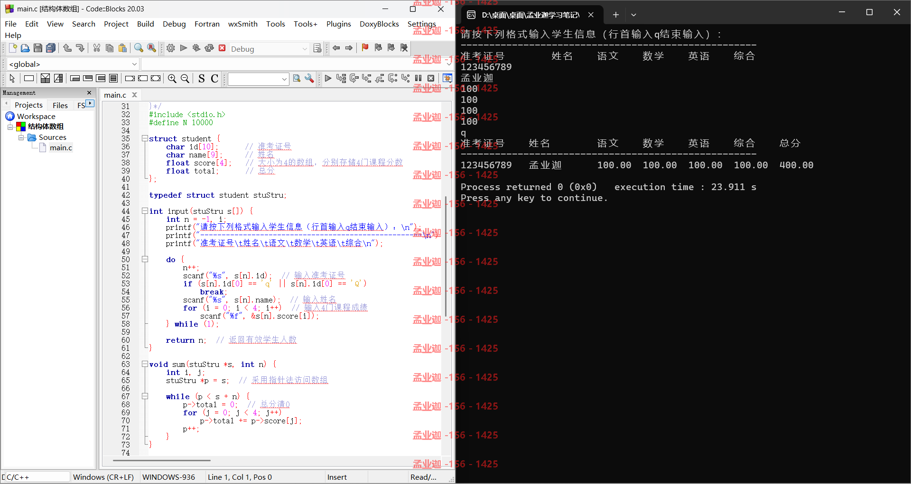
Task: Fold the do loop block
Action: (x=145, y=259)
